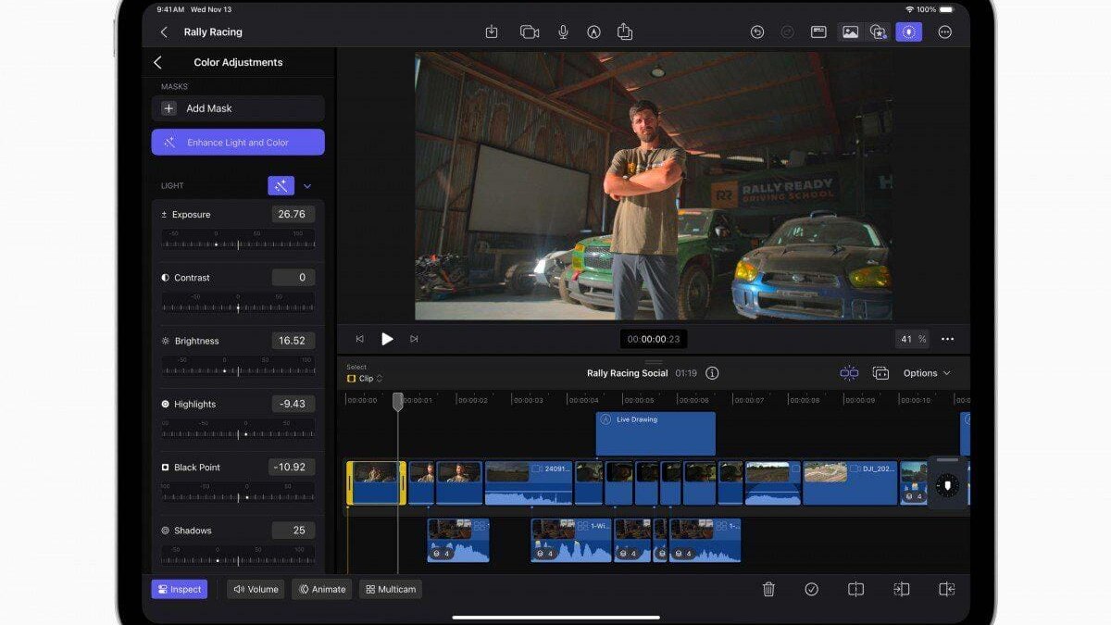Image resolution: width=1111 pixels, height=625 pixels.
Task: Open the timeline info icon
Action: pos(712,373)
